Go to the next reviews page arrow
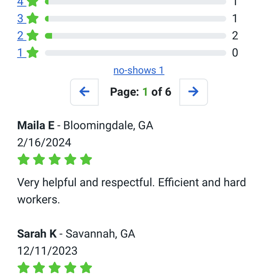The height and width of the screenshot is (278, 278). [193, 92]
